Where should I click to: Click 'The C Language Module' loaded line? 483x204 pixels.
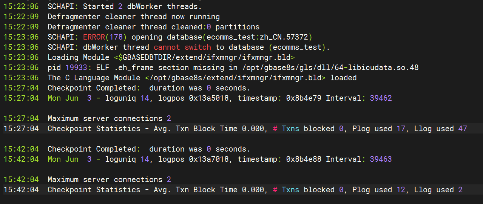pyautogui.click(x=202, y=78)
